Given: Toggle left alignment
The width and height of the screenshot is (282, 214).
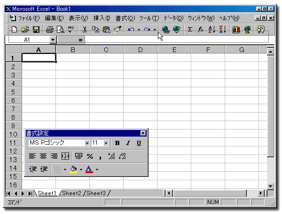Looking at the screenshot, I should tap(32, 156).
